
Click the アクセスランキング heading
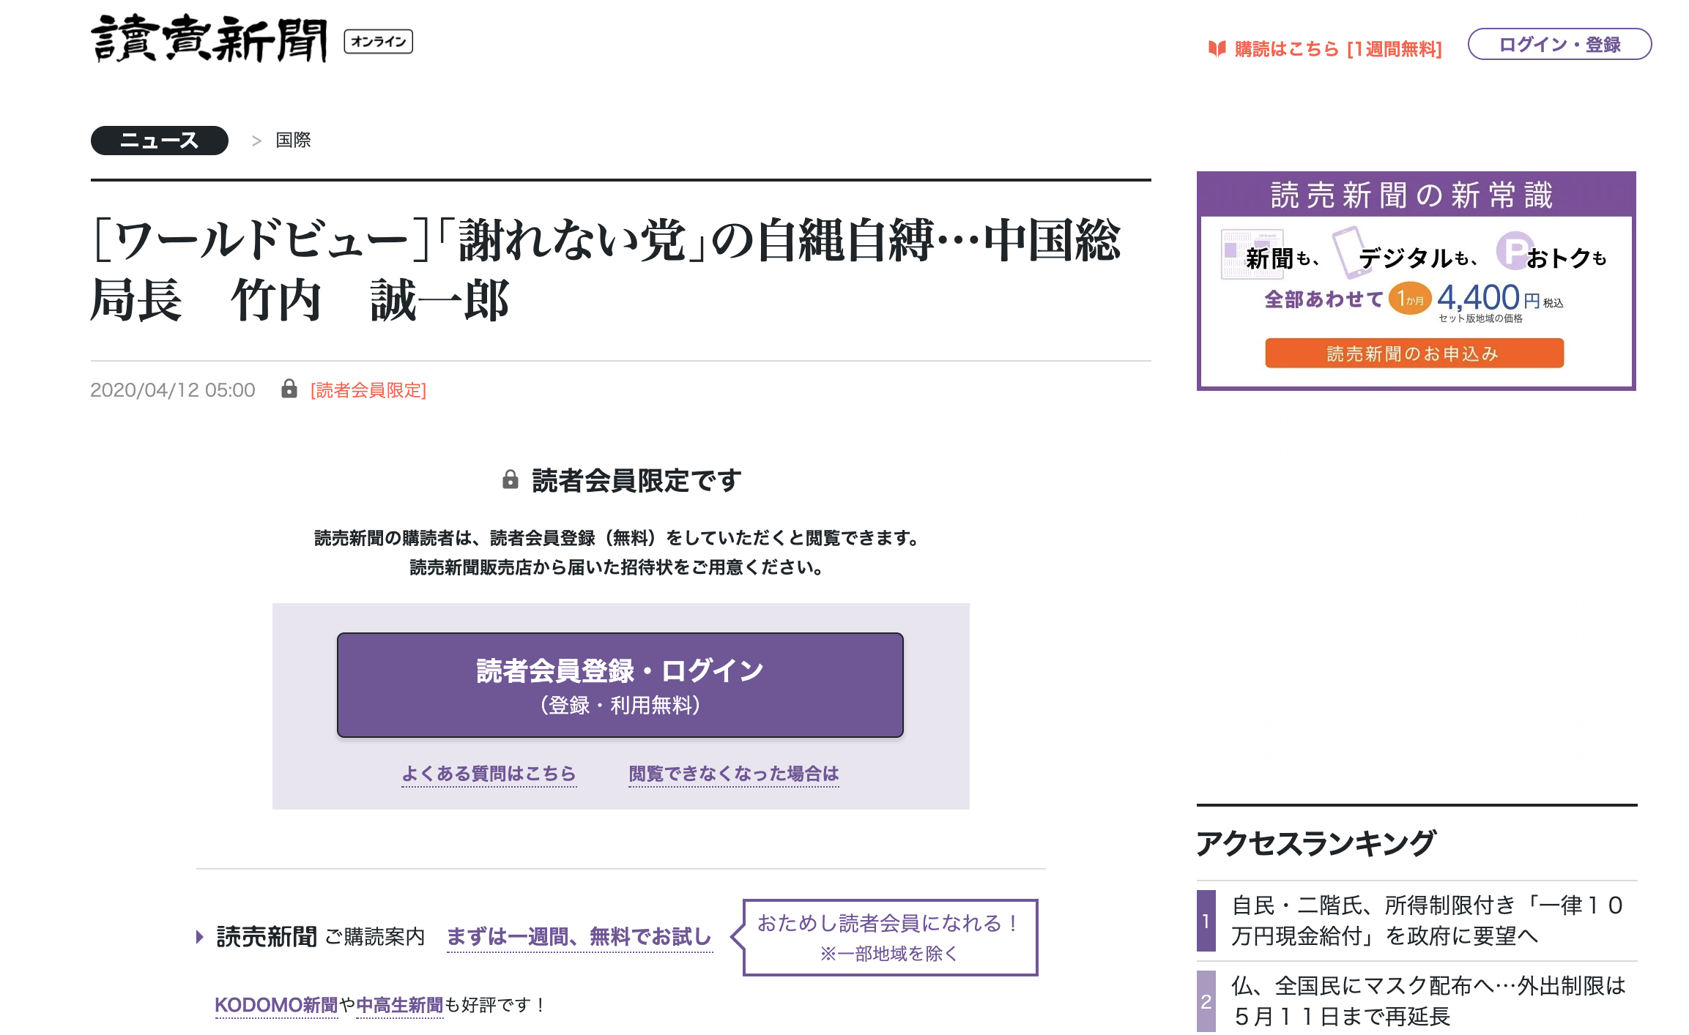(1315, 843)
